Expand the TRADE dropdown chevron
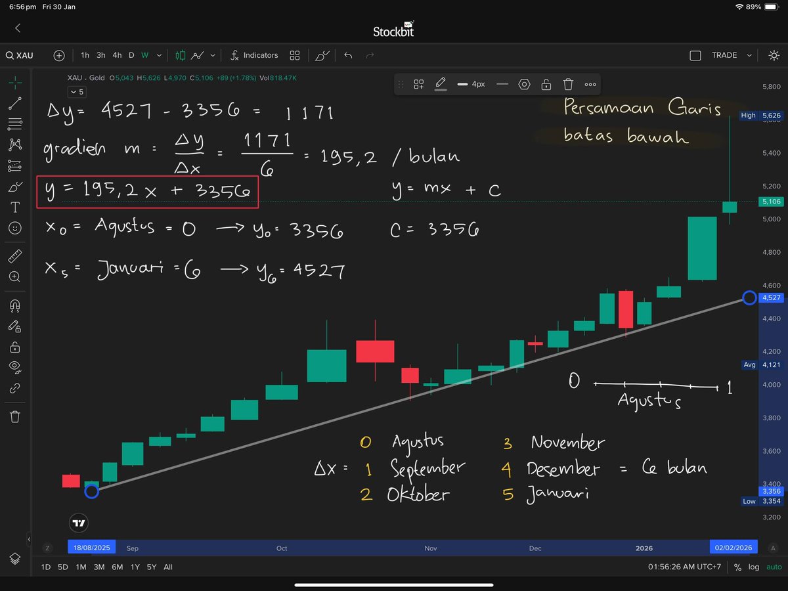788x591 pixels. pos(749,56)
